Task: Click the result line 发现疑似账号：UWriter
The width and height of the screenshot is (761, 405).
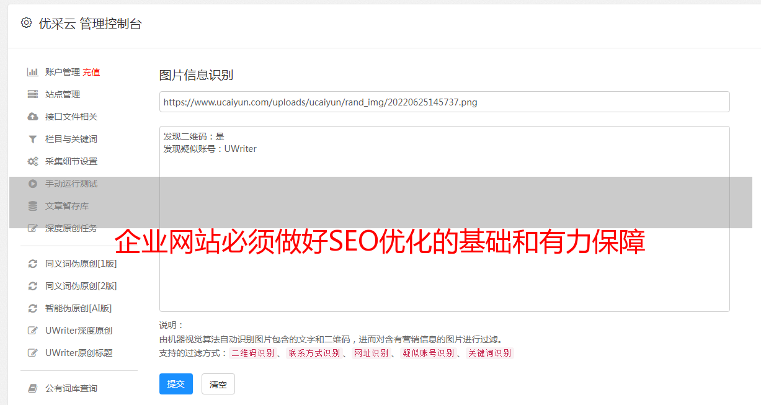Action: 210,149
